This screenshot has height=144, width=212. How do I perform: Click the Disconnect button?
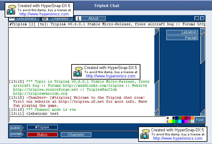click(24, 19)
